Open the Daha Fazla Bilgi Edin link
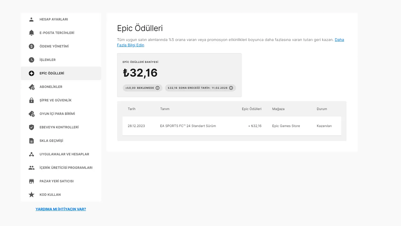This screenshot has height=226, width=401. point(339,40)
